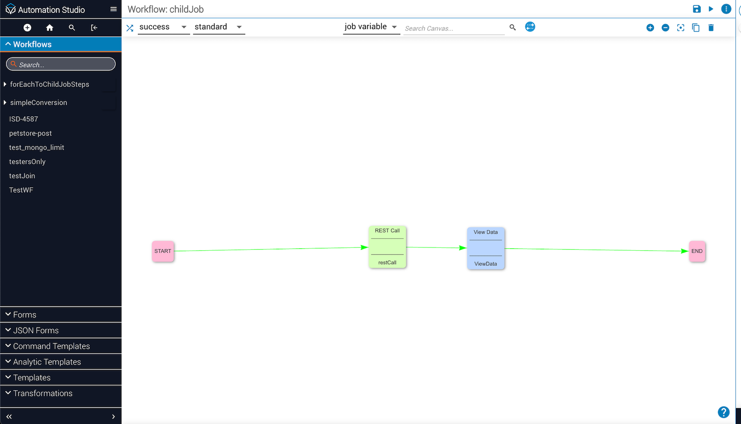Click the add new plus icon in sidebar

tap(27, 28)
